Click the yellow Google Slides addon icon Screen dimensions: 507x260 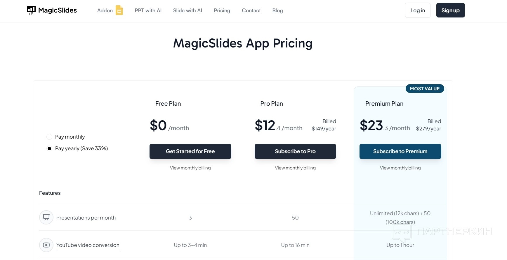coord(119,10)
